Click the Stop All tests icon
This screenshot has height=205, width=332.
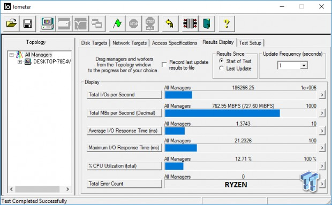point(150,24)
